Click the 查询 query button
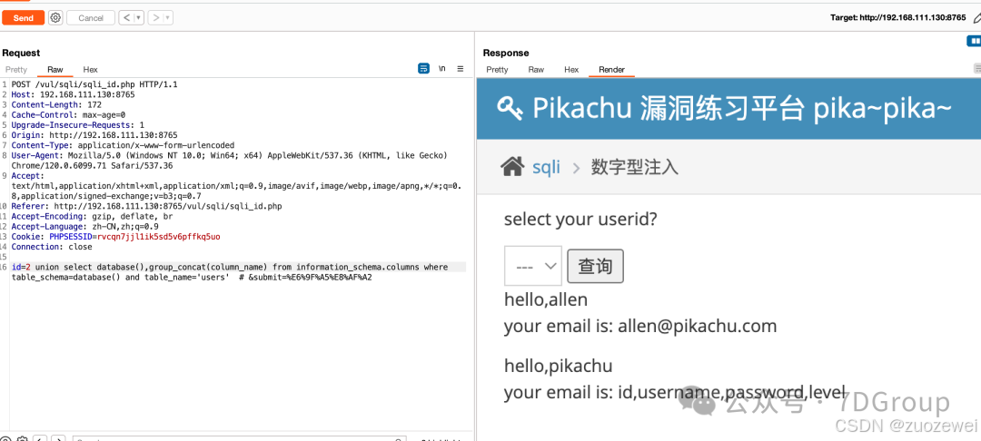Screen dimensions: 981x441 595,267
